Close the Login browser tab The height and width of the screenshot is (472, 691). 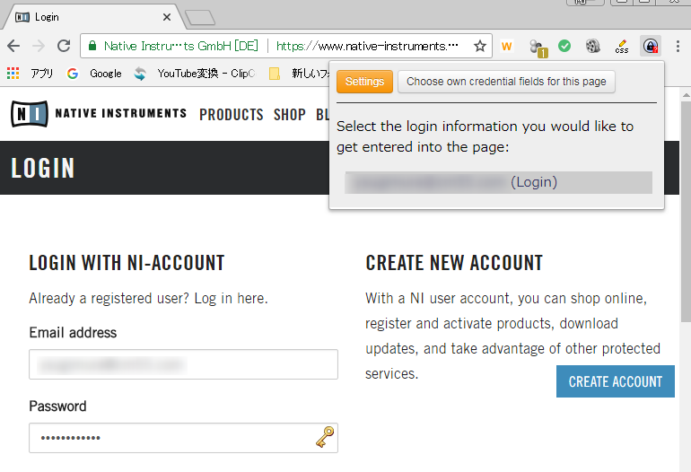pyautogui.click(x=167, y=17)
